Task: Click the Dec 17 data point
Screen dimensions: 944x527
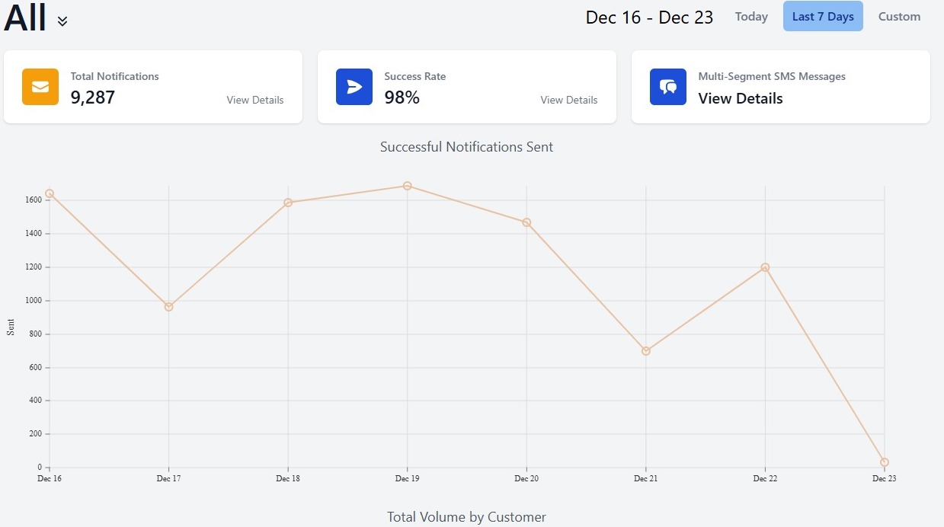Action: 168,307
